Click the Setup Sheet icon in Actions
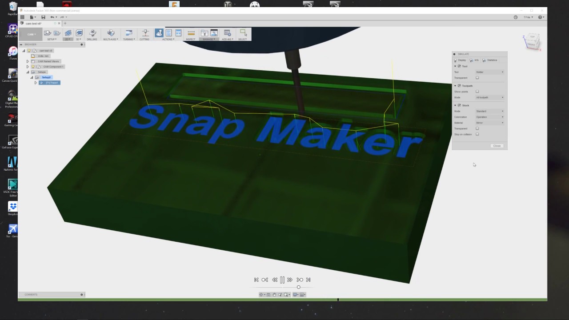 178,33
